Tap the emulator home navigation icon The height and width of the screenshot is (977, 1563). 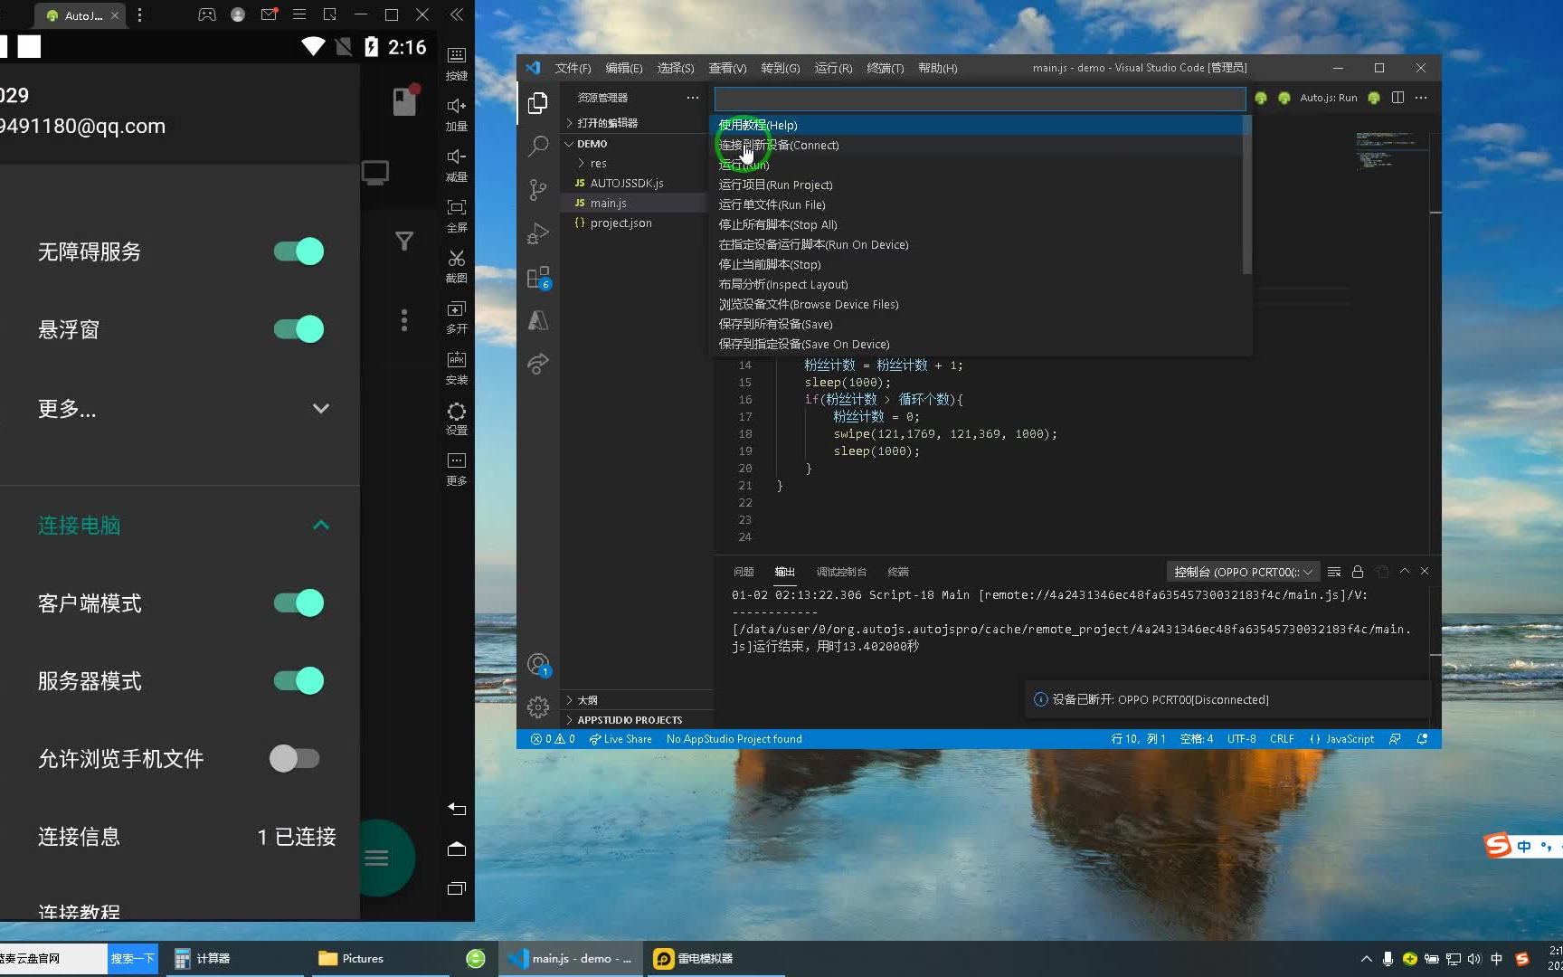pyautogui.click(x=457, y=849)
